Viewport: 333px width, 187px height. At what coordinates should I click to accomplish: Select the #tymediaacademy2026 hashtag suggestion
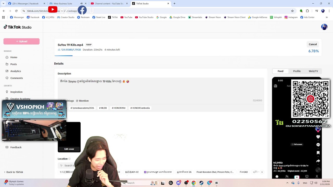coord(82,108)
